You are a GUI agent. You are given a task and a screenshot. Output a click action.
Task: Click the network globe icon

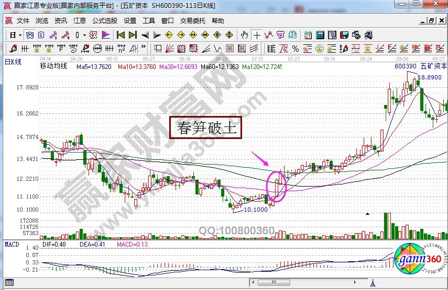[x=356, y=36]
